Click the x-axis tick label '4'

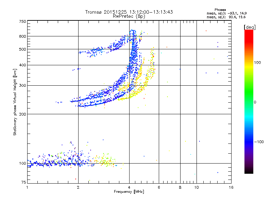129,187
